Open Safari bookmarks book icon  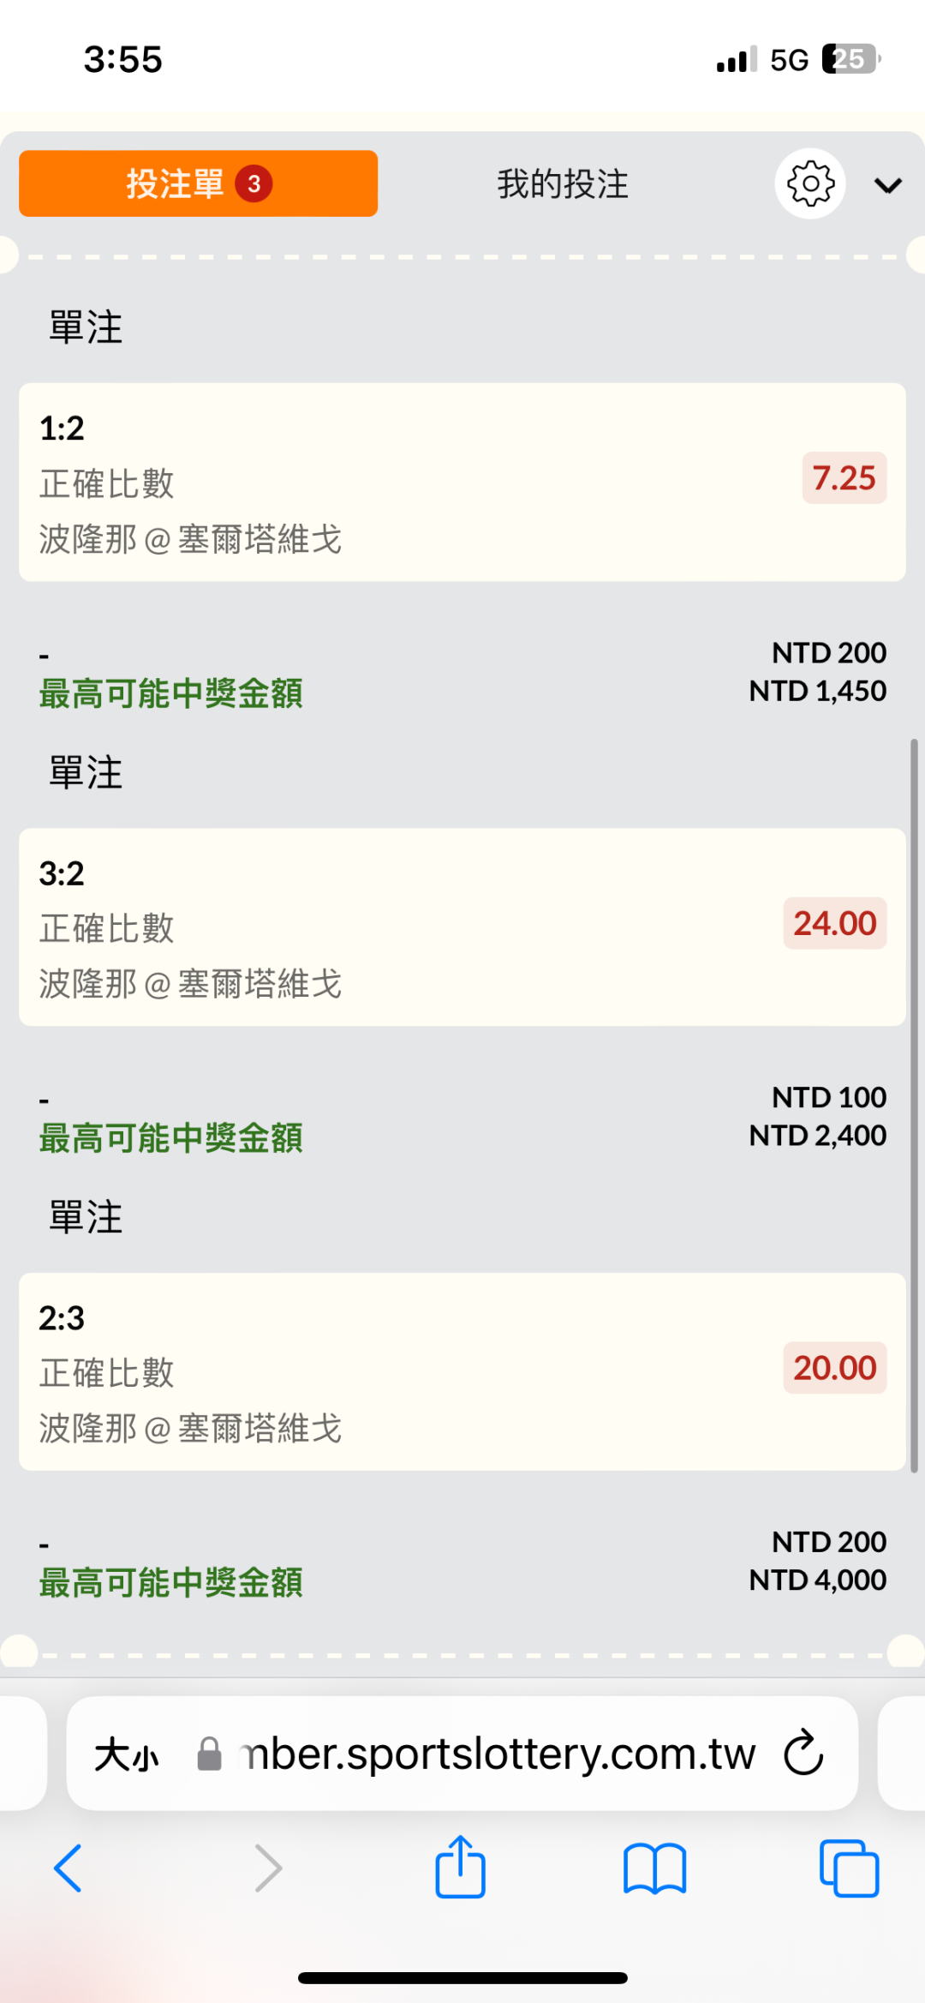655,1868
